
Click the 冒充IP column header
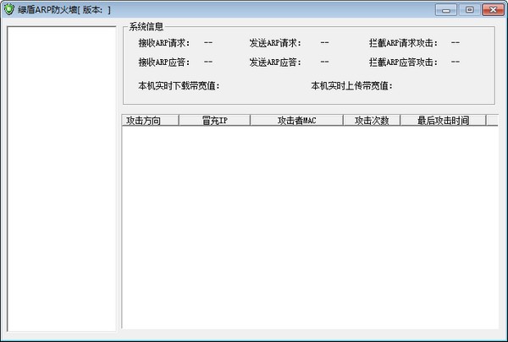pyautogui.click(x=214, y=121)
